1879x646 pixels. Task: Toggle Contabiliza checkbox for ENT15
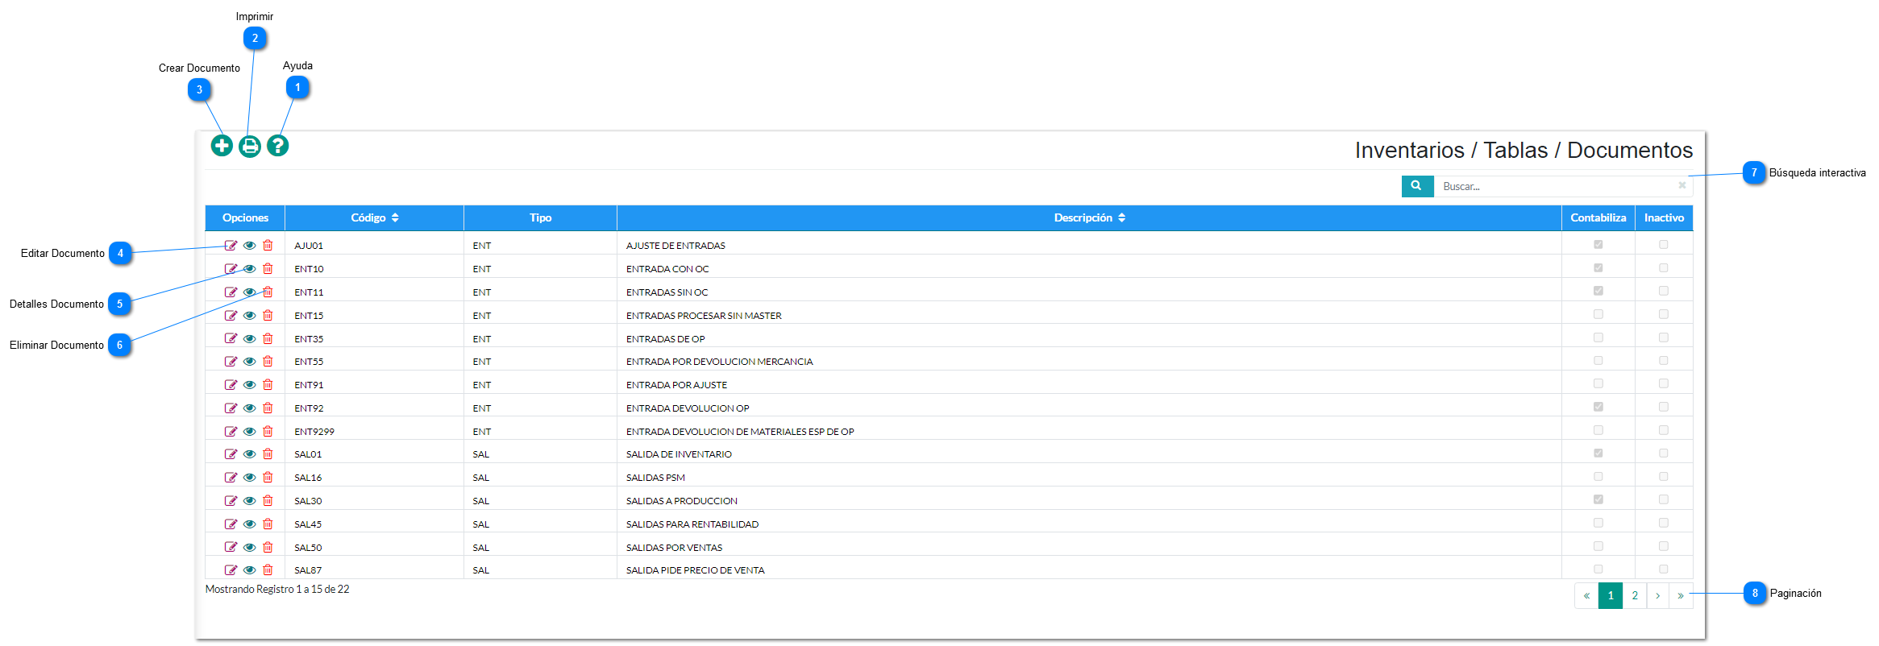tap(1598, 315)
